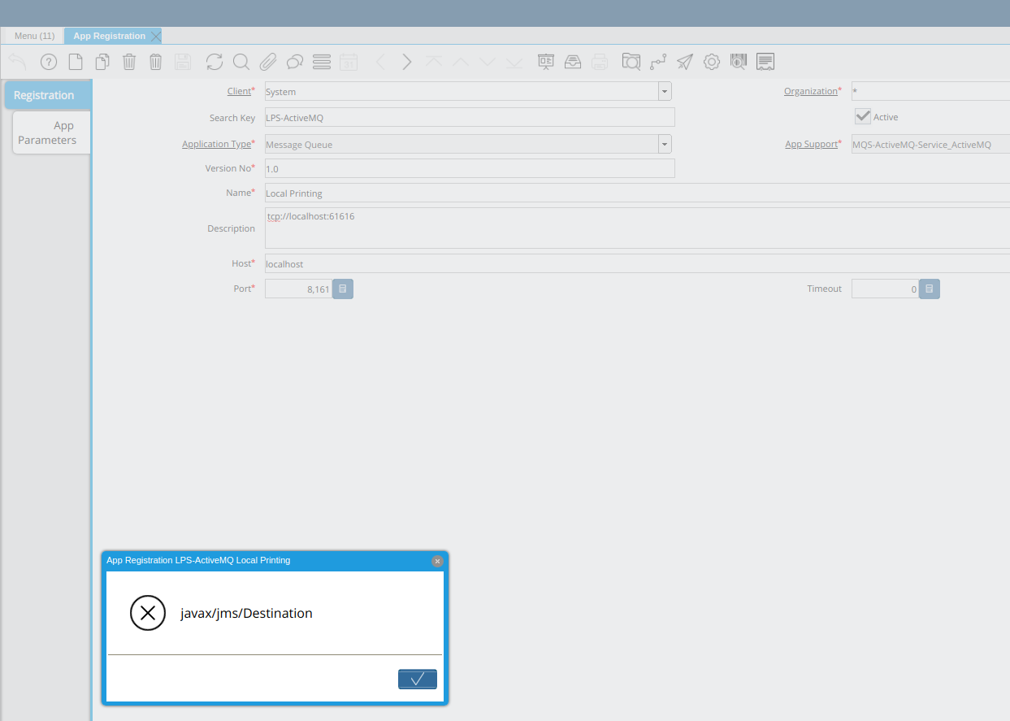1010x721 pixels.
Task: Click the Print printer icon
Action: pyautogui.click(x=600, y=62)
